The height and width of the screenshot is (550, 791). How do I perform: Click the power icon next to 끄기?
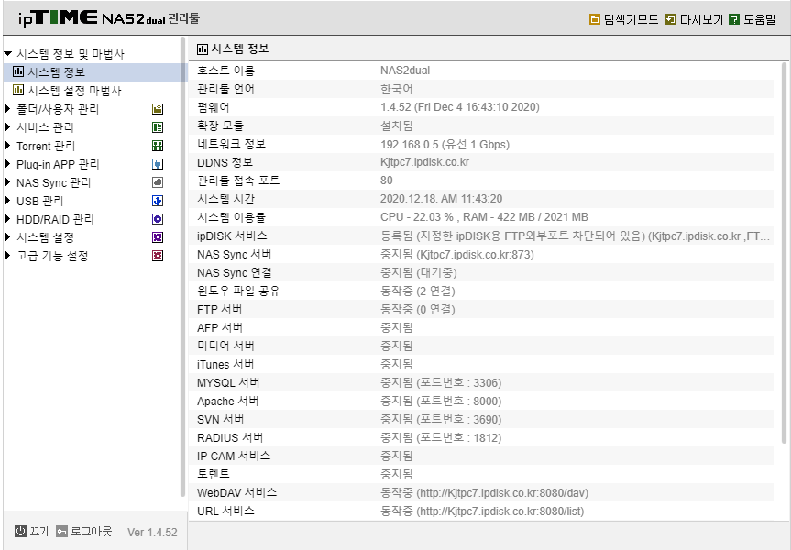20,532
